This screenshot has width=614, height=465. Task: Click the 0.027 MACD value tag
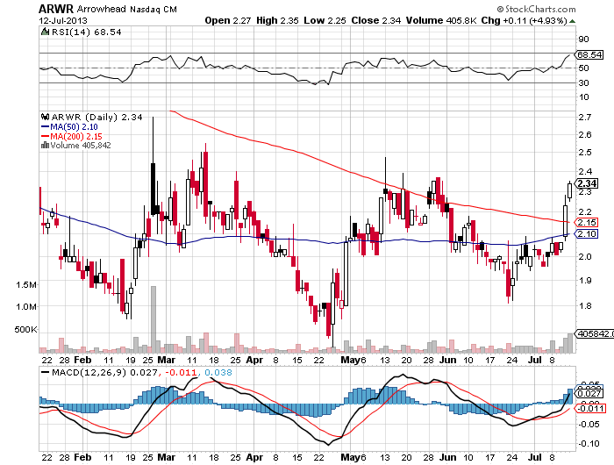589,393
